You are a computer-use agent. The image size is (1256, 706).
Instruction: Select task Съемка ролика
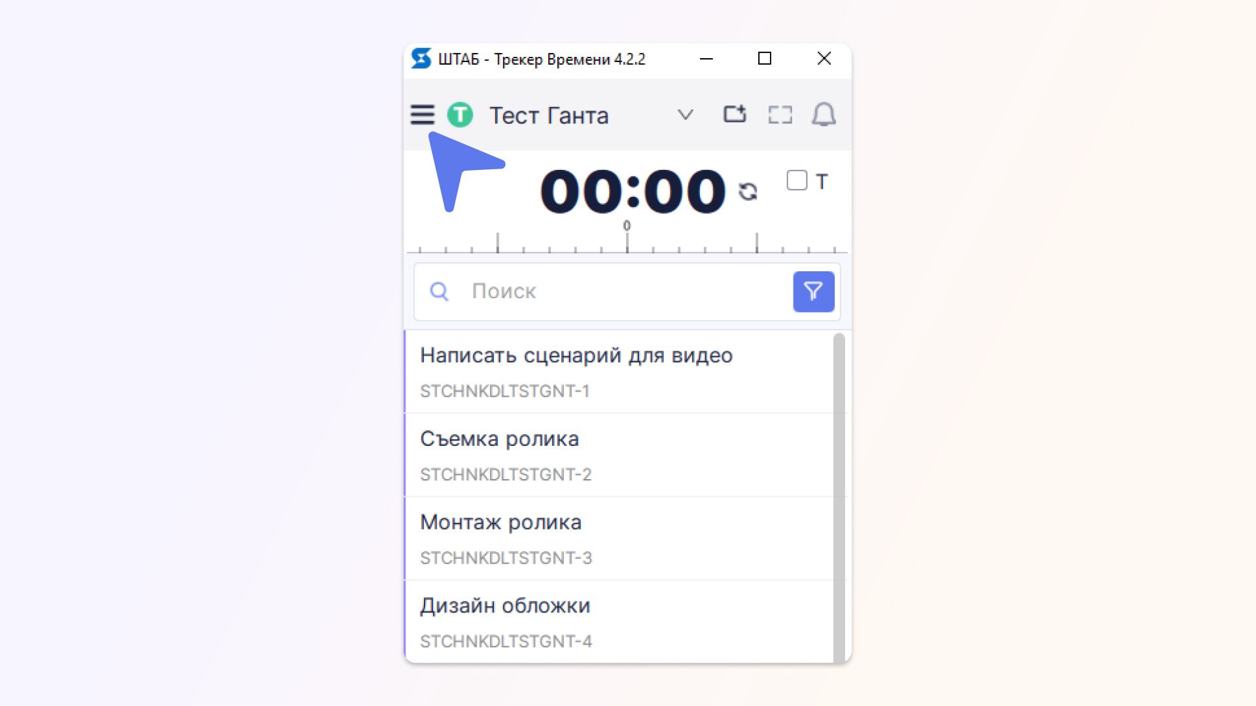click(x=619, y=455)
